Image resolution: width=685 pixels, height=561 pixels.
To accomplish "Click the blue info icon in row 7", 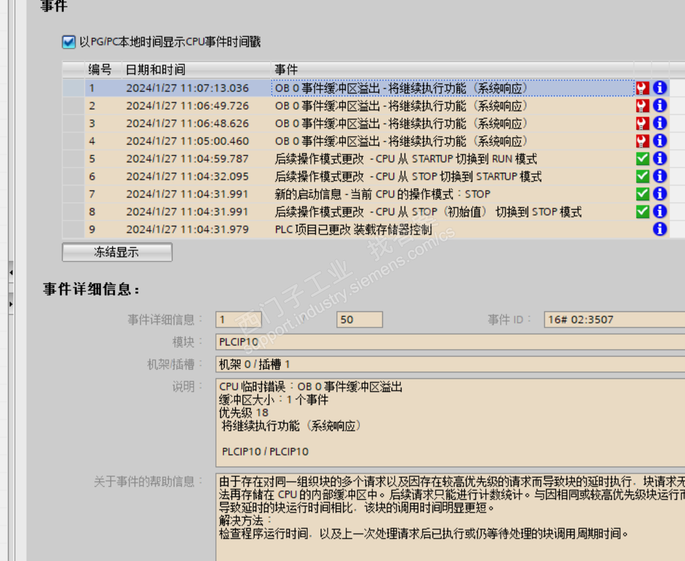I will tap(660, 194).
